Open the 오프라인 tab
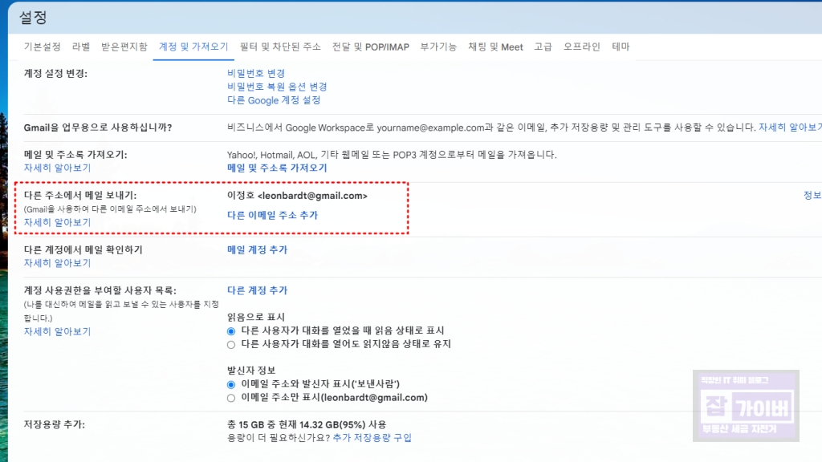 coord(581,47)
